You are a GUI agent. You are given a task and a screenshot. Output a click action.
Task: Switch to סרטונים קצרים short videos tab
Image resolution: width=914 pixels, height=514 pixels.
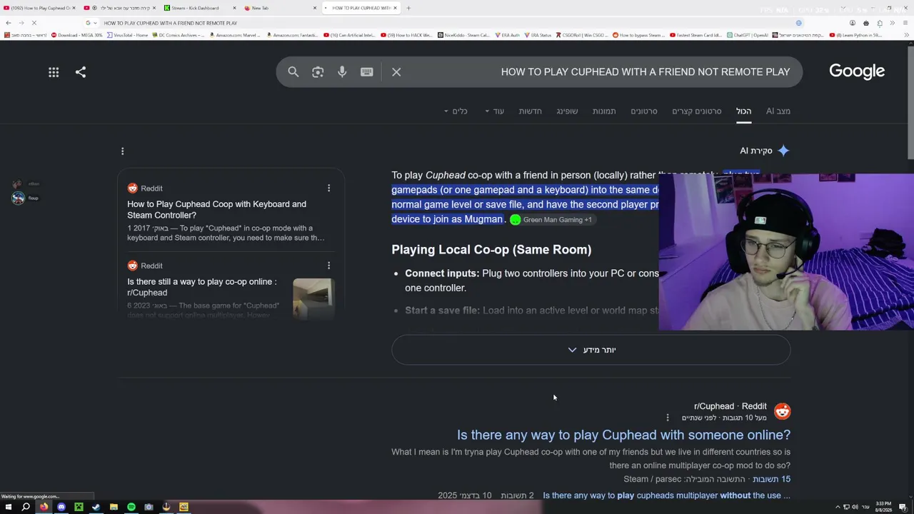(696, 111)
